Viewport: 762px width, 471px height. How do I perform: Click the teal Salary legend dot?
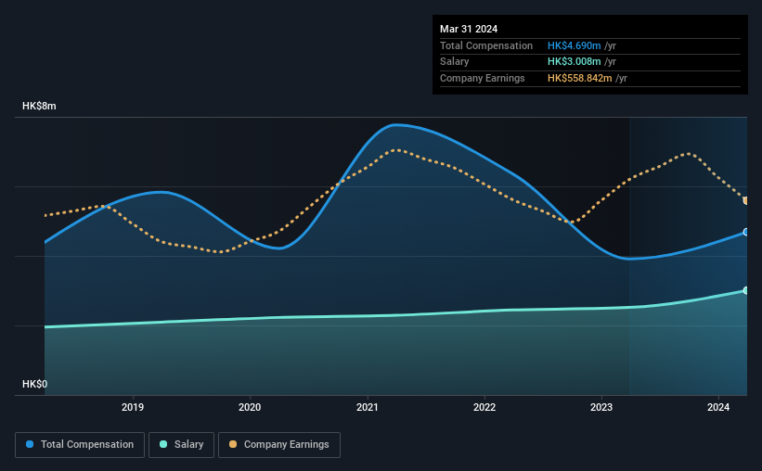pyautogui.click(x=163, y=444)
